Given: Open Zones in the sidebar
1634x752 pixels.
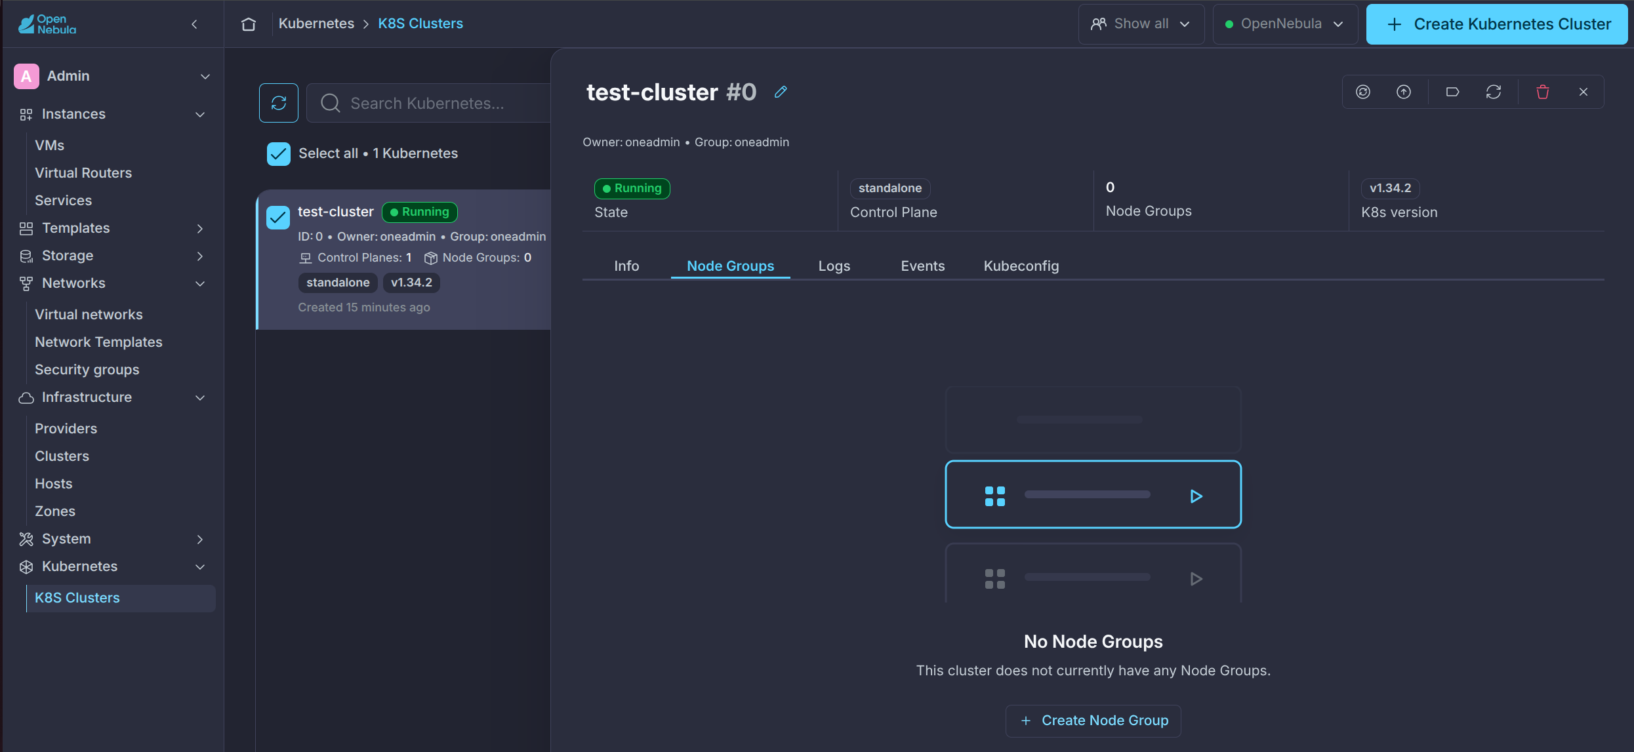Looking at the screenshot, I should pos(54,511).
